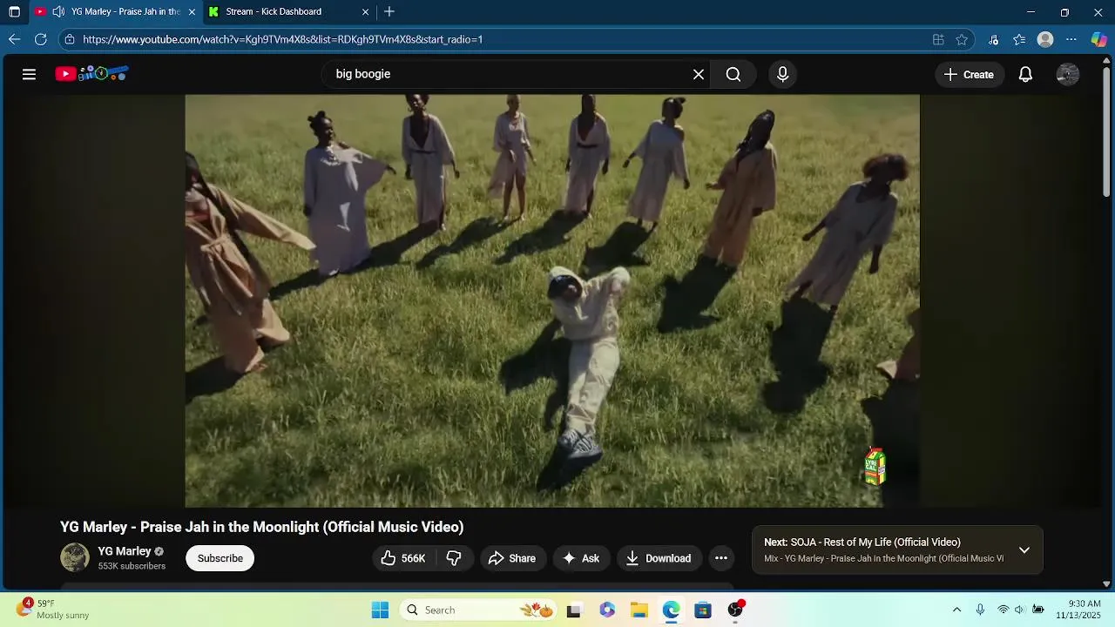Share the YG Marley video
Screen dimensions: 1115x627
point(512,558)
